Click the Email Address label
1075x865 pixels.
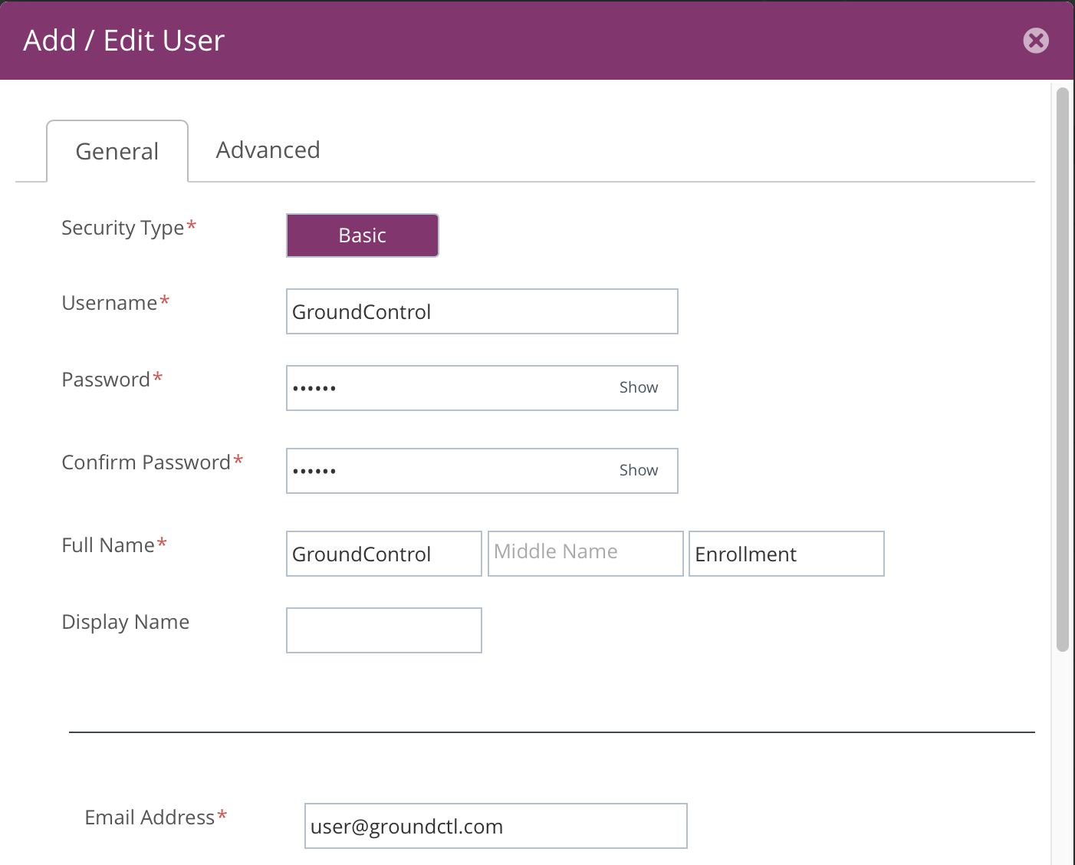[150, 818]
